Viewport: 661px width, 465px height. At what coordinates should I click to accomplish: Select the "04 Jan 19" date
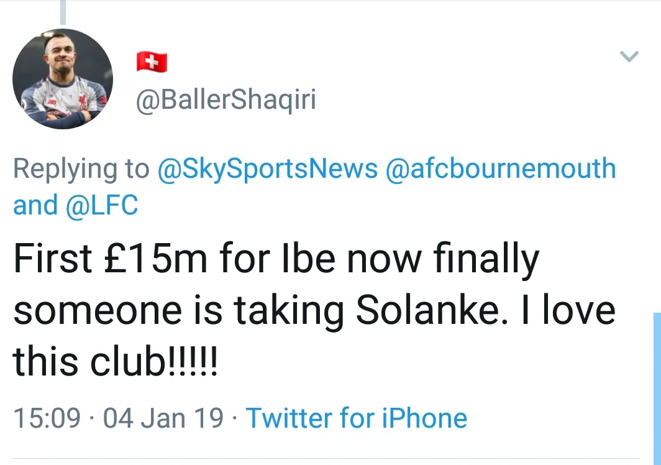[x=163, y=418]
